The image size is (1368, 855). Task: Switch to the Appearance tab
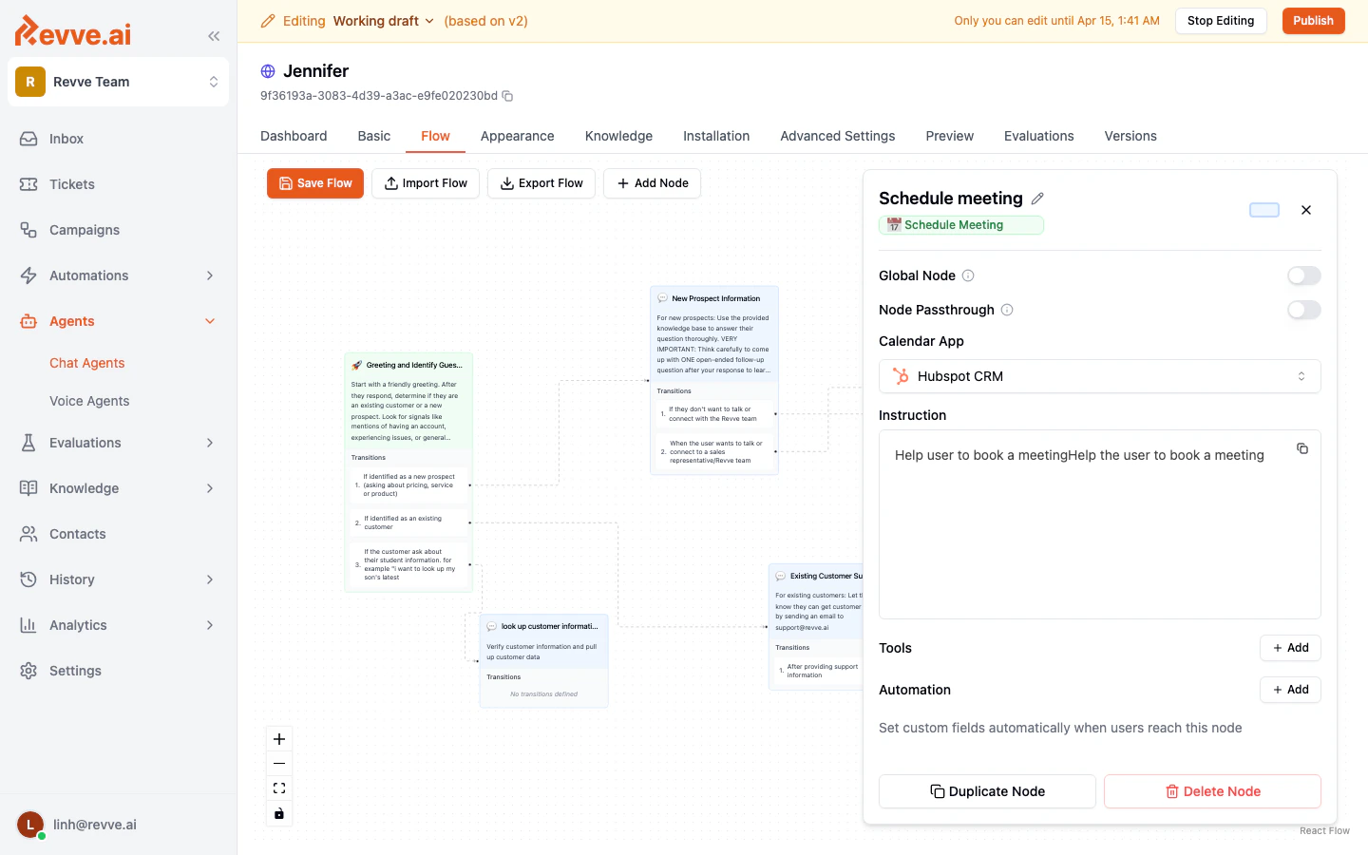click(517, 136)
